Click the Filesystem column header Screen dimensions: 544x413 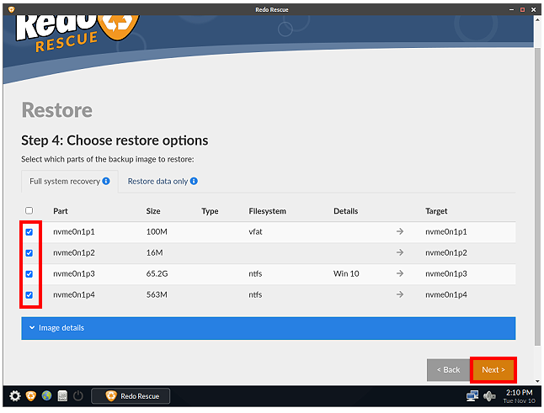pos(267,211)
